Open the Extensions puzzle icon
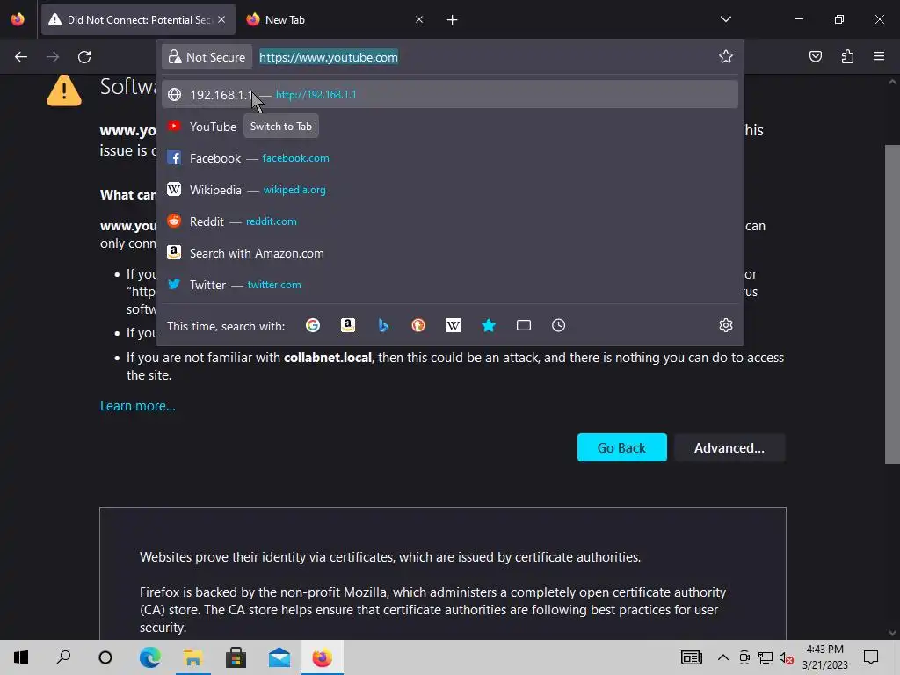This screenshot has width=900, height=675. click(847, 56)
